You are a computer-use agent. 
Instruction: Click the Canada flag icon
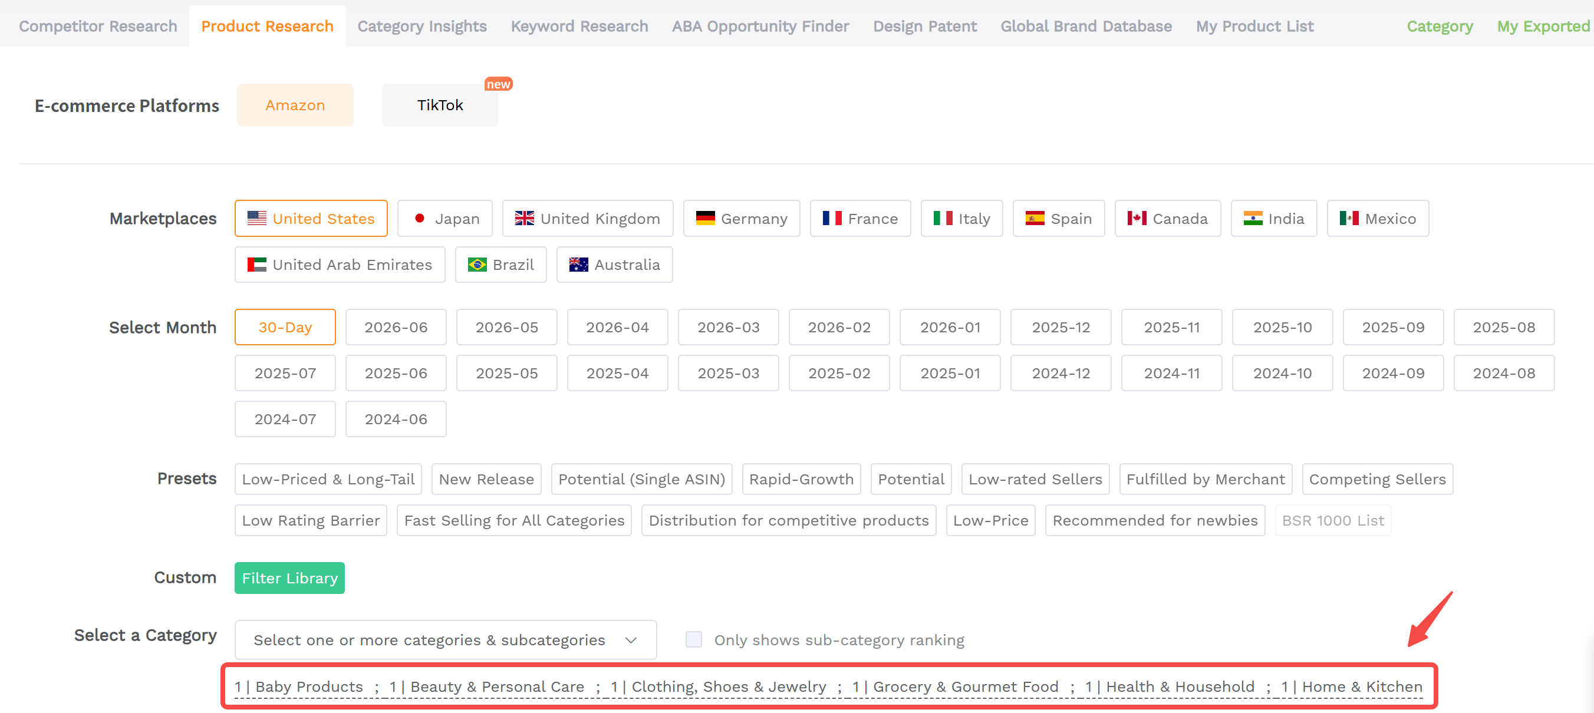point(1137,218)
